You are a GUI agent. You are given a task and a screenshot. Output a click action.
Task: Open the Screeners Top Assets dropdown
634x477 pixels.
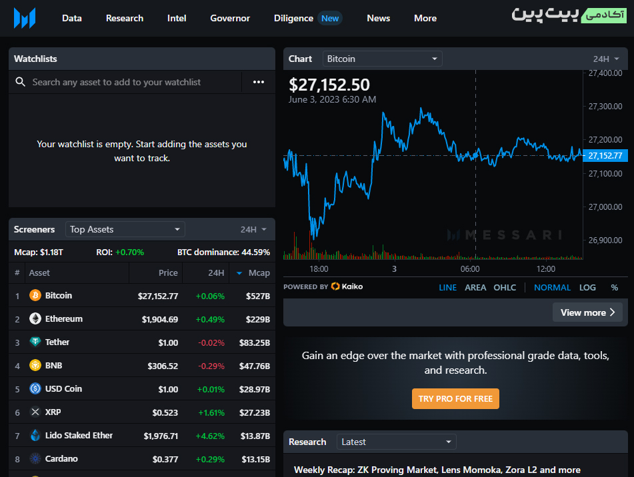[x=125, y=229]
